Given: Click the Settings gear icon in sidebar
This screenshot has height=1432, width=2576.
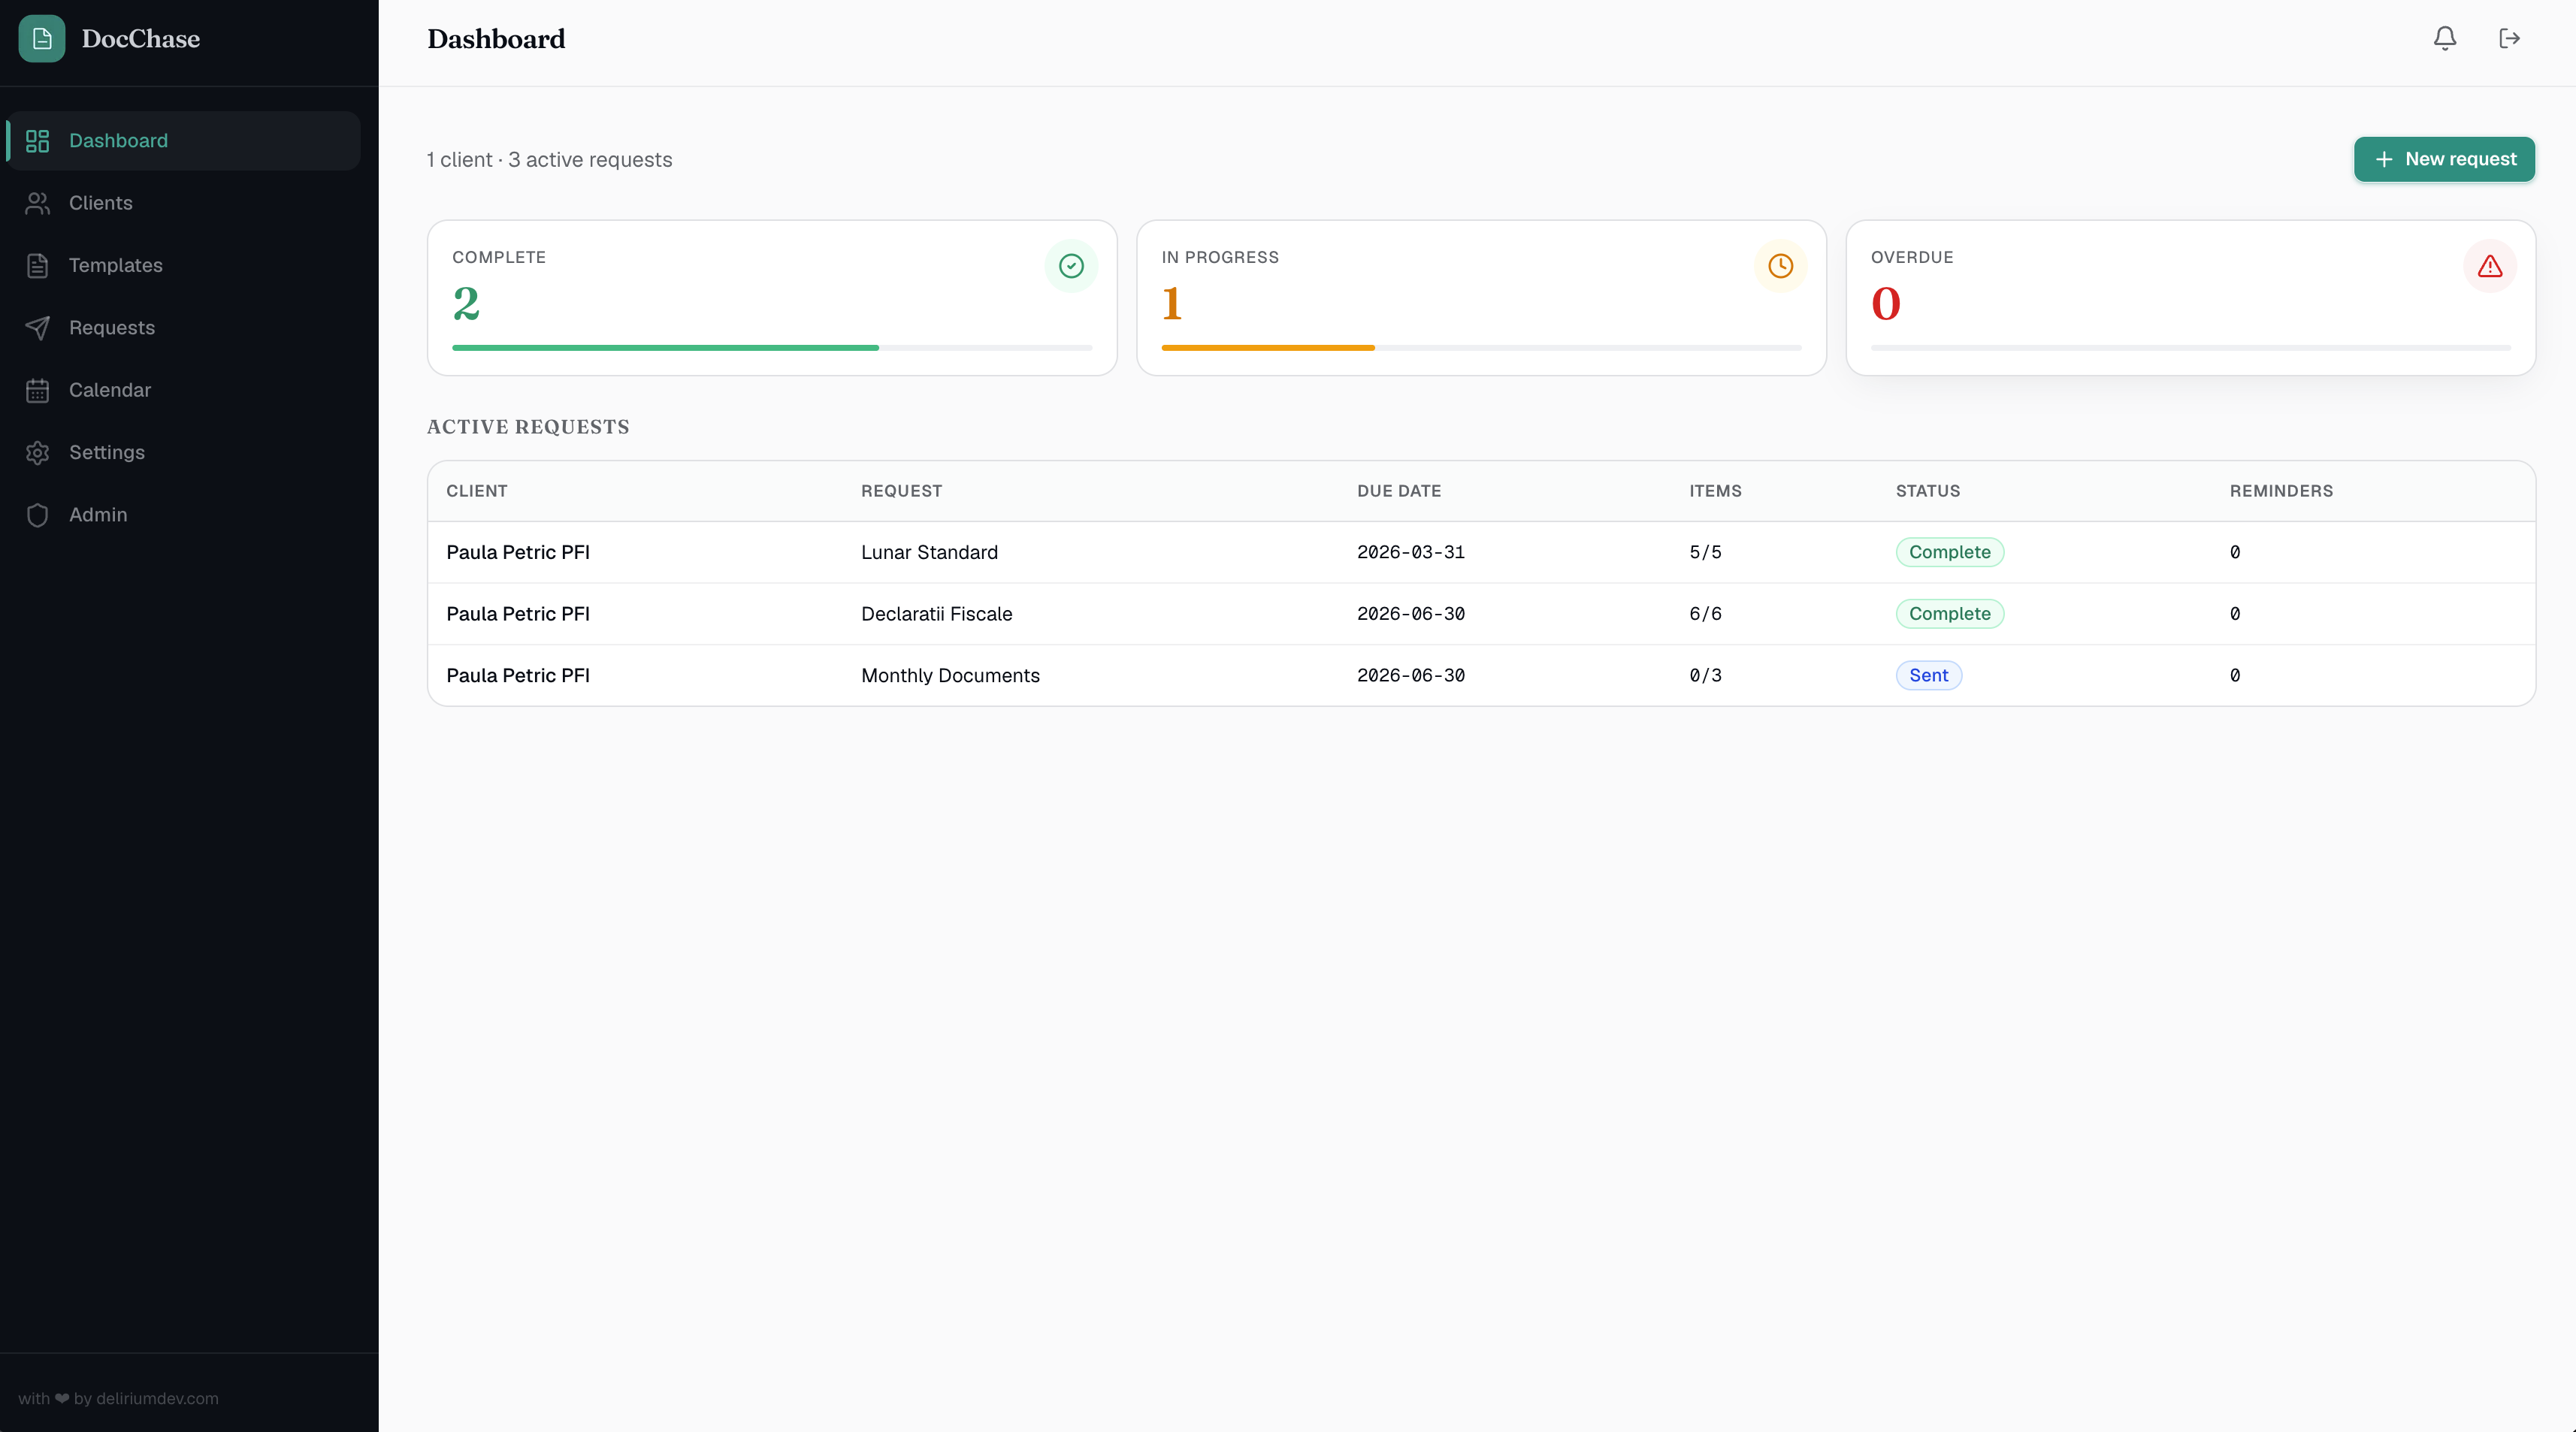Looking at the screenshot, I should 38,453.
